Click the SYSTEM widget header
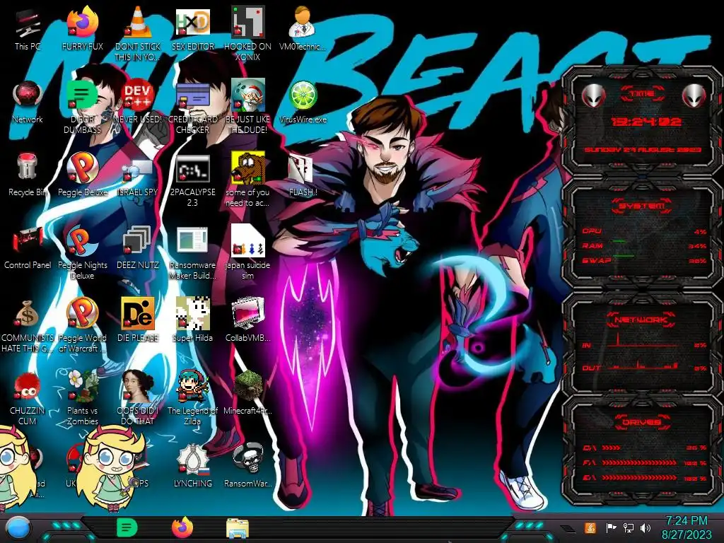The image size is (724, 543). pyautogui.click(x=642, y=206)
